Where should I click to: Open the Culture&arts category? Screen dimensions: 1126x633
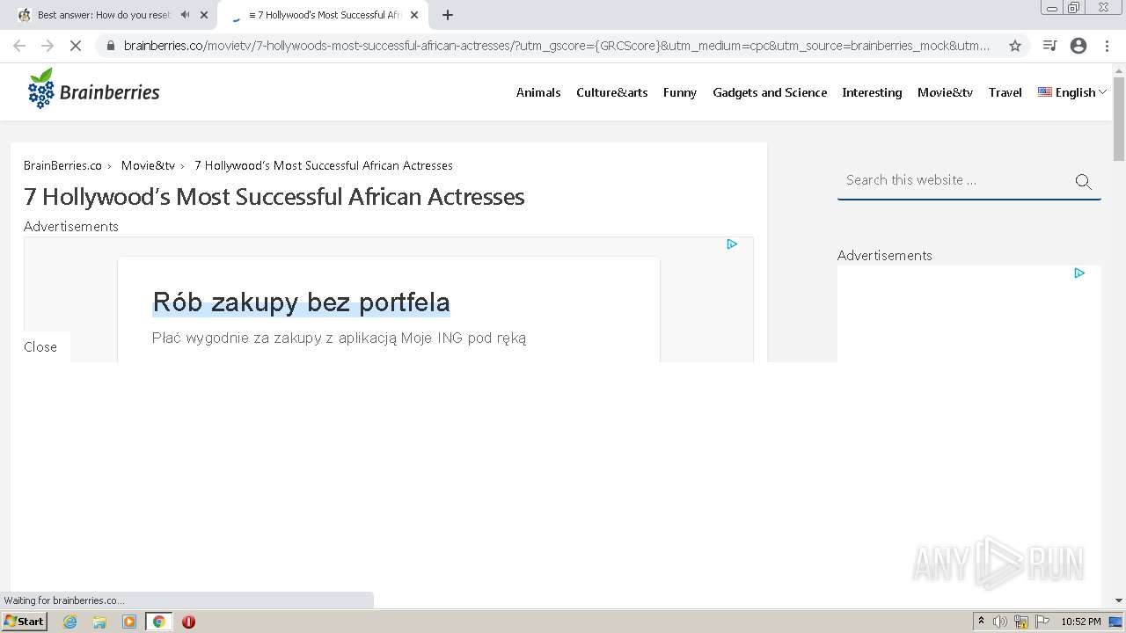pyautogui.click(x=612, y=92)
